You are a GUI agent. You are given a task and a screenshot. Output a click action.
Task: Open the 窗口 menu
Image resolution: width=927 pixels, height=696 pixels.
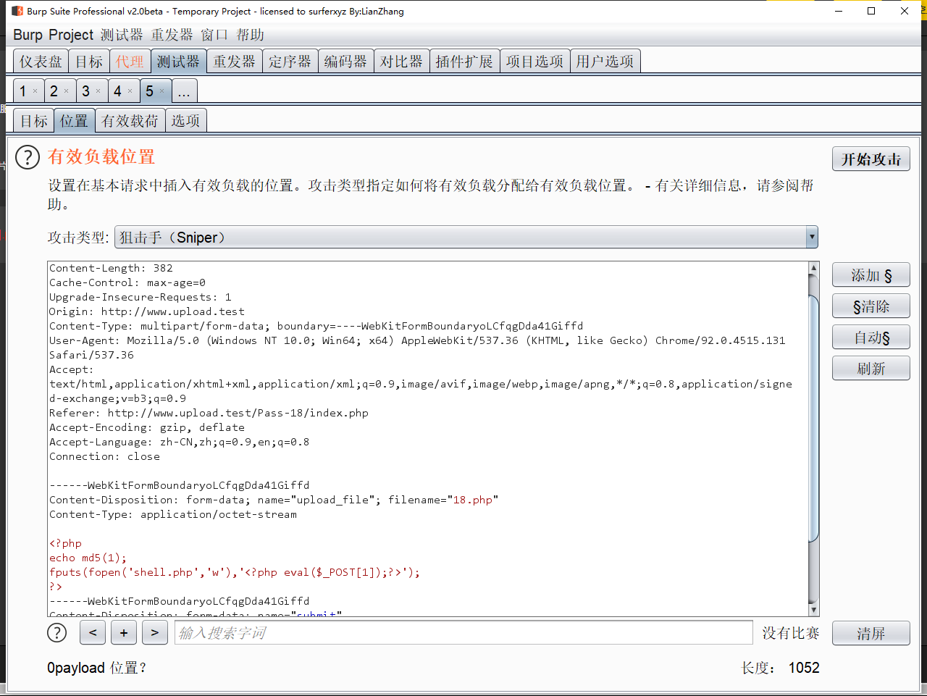214,35
